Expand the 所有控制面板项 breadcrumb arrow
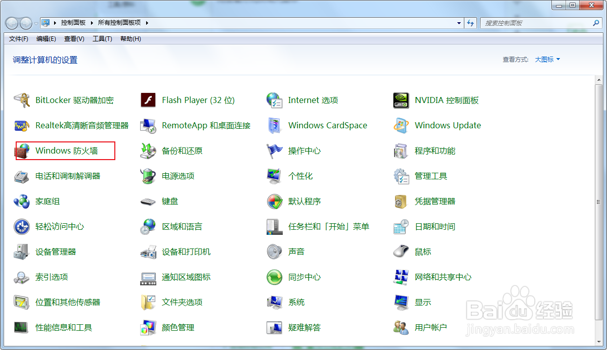607x350 pixels. click(147, 23)
